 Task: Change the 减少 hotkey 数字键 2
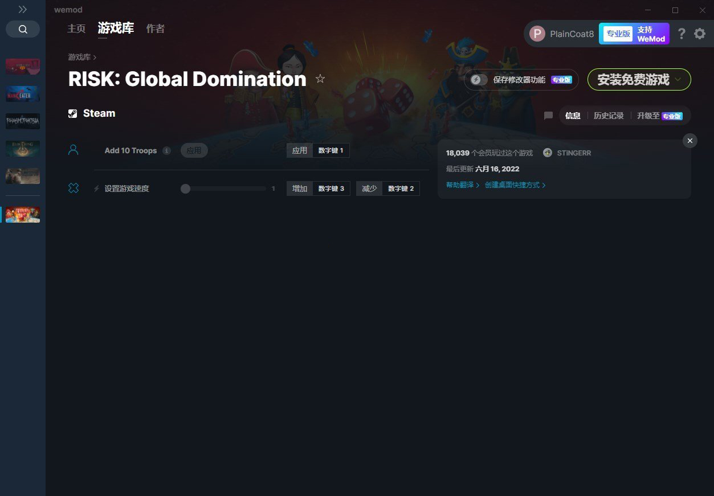pyautogui.click(x=401, y=188)
